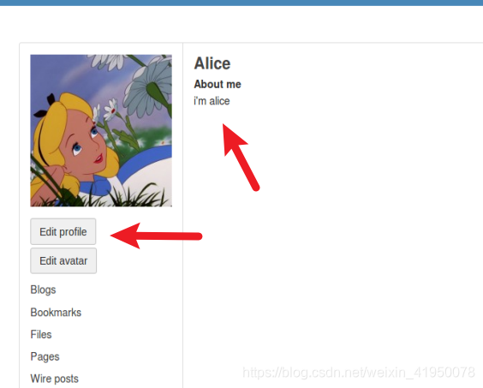
Task: Click the red arrow below About me text
Action: 241,158
